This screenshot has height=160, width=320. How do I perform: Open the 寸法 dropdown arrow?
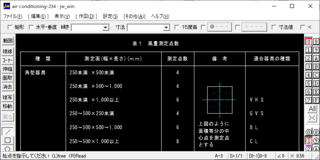167,27
